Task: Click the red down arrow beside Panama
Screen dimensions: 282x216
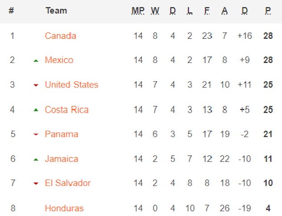Action: click(x=36, y=134)
